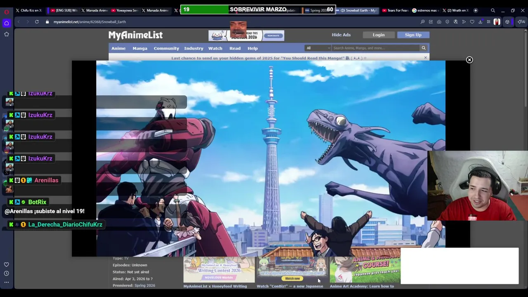Open the ConBiz 'Watch now' thumbnail

click(292, 270)
